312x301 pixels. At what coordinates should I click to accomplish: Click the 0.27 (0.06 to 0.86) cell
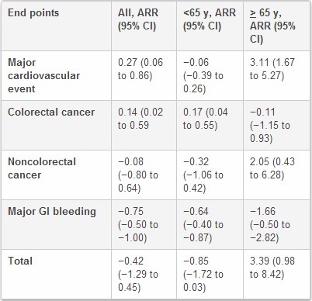coord(144,75)
